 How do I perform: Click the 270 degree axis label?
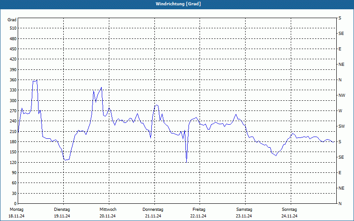[x=13, y=111]
